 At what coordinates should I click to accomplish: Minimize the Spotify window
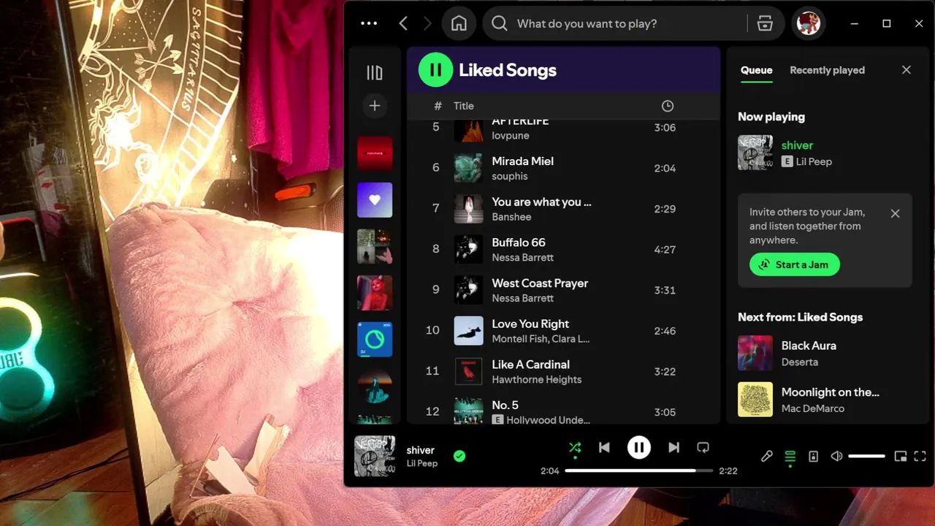tap(854, 23)
